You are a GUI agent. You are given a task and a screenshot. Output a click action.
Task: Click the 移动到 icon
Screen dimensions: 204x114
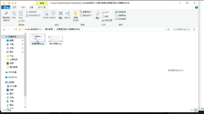click(46, 13)
